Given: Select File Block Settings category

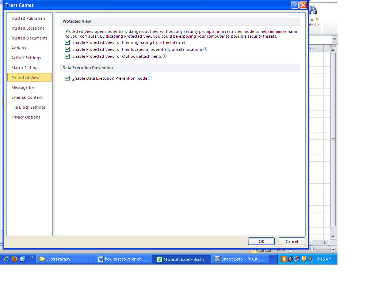Looking at the screenshot, I should (x=28, y=107).
